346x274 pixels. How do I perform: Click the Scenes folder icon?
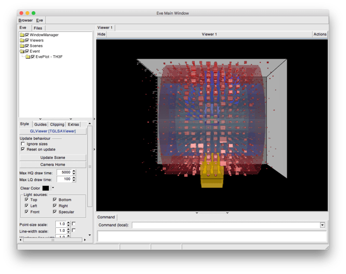coord(22,46)
